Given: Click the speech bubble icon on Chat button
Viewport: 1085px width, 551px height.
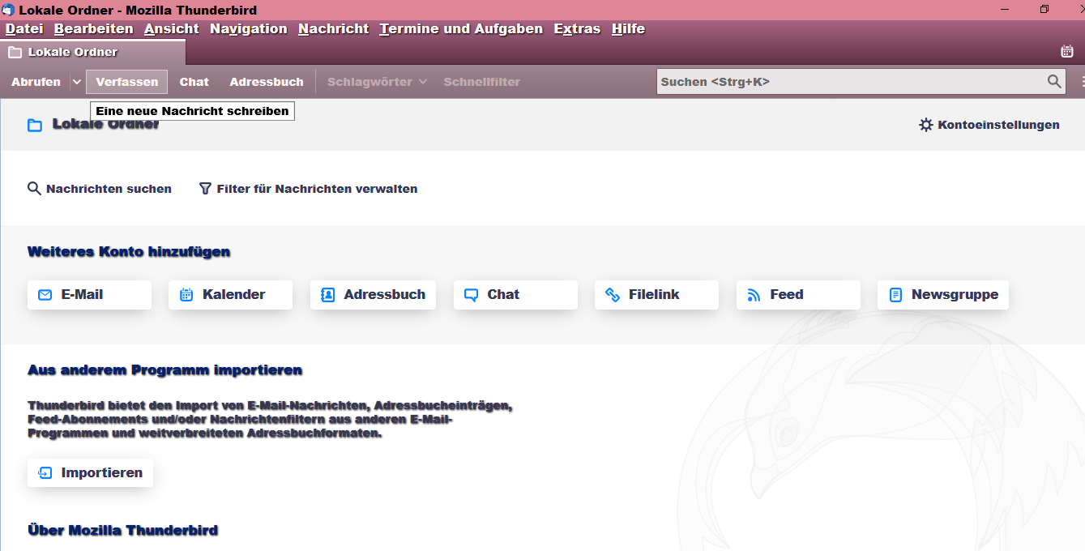Looking at the screenshot, I should (x=471, y=295).
